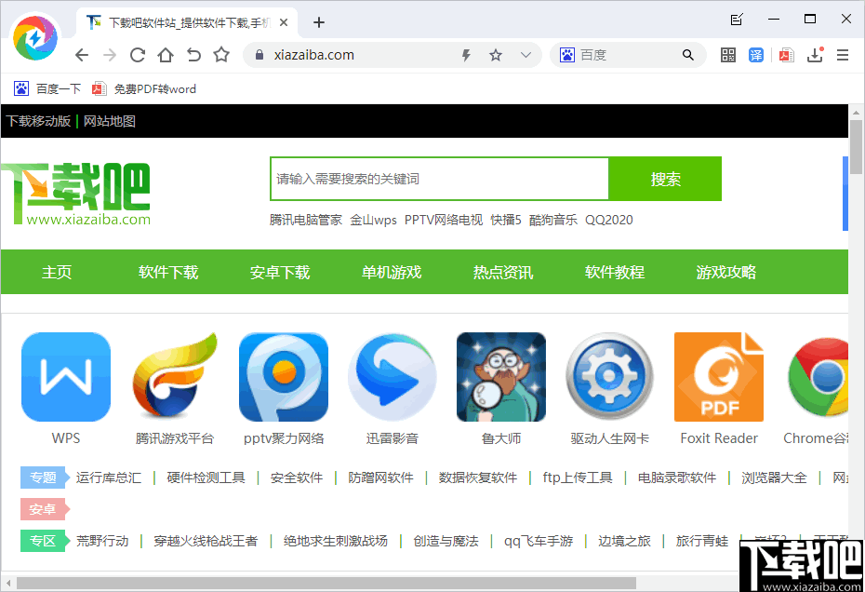
Task: Open the browser hamburger menu
Action: [843, 55]
